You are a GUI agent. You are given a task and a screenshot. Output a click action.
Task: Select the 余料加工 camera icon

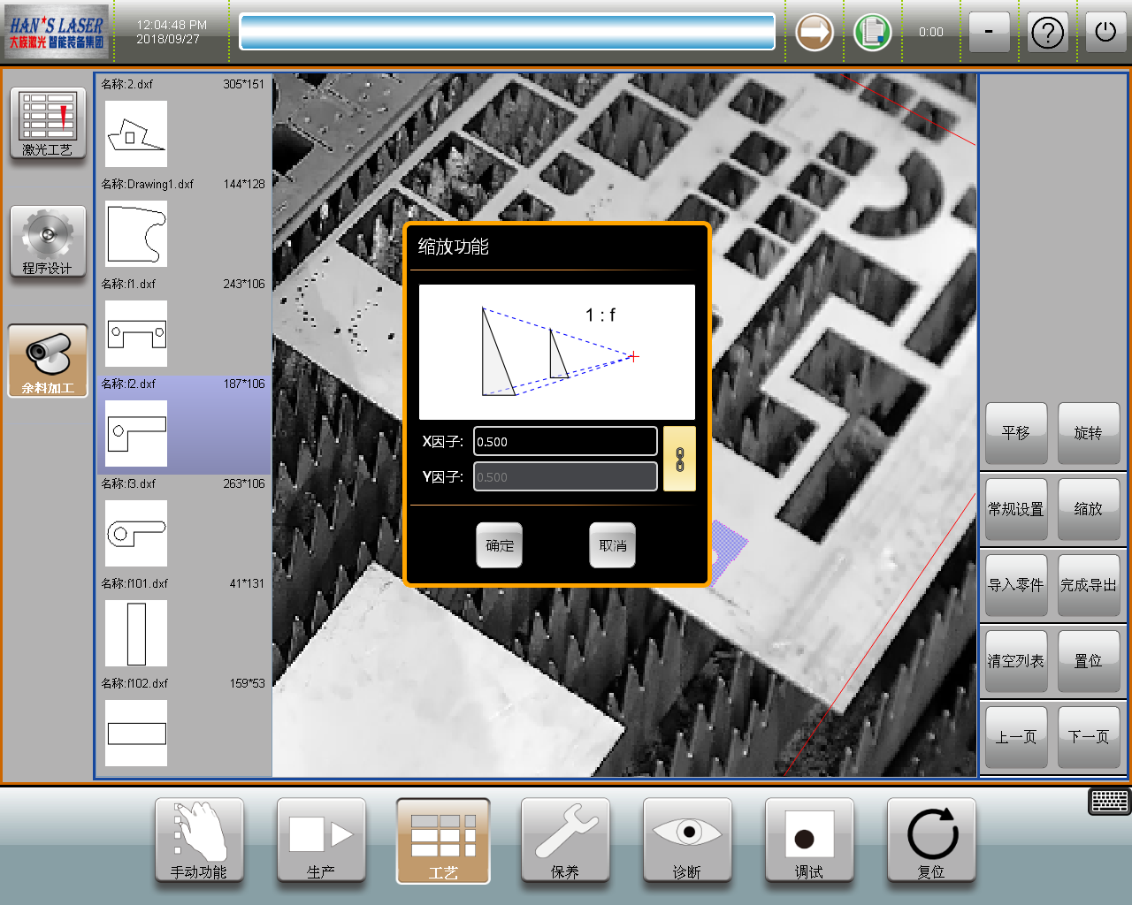(x=48, y=361)
